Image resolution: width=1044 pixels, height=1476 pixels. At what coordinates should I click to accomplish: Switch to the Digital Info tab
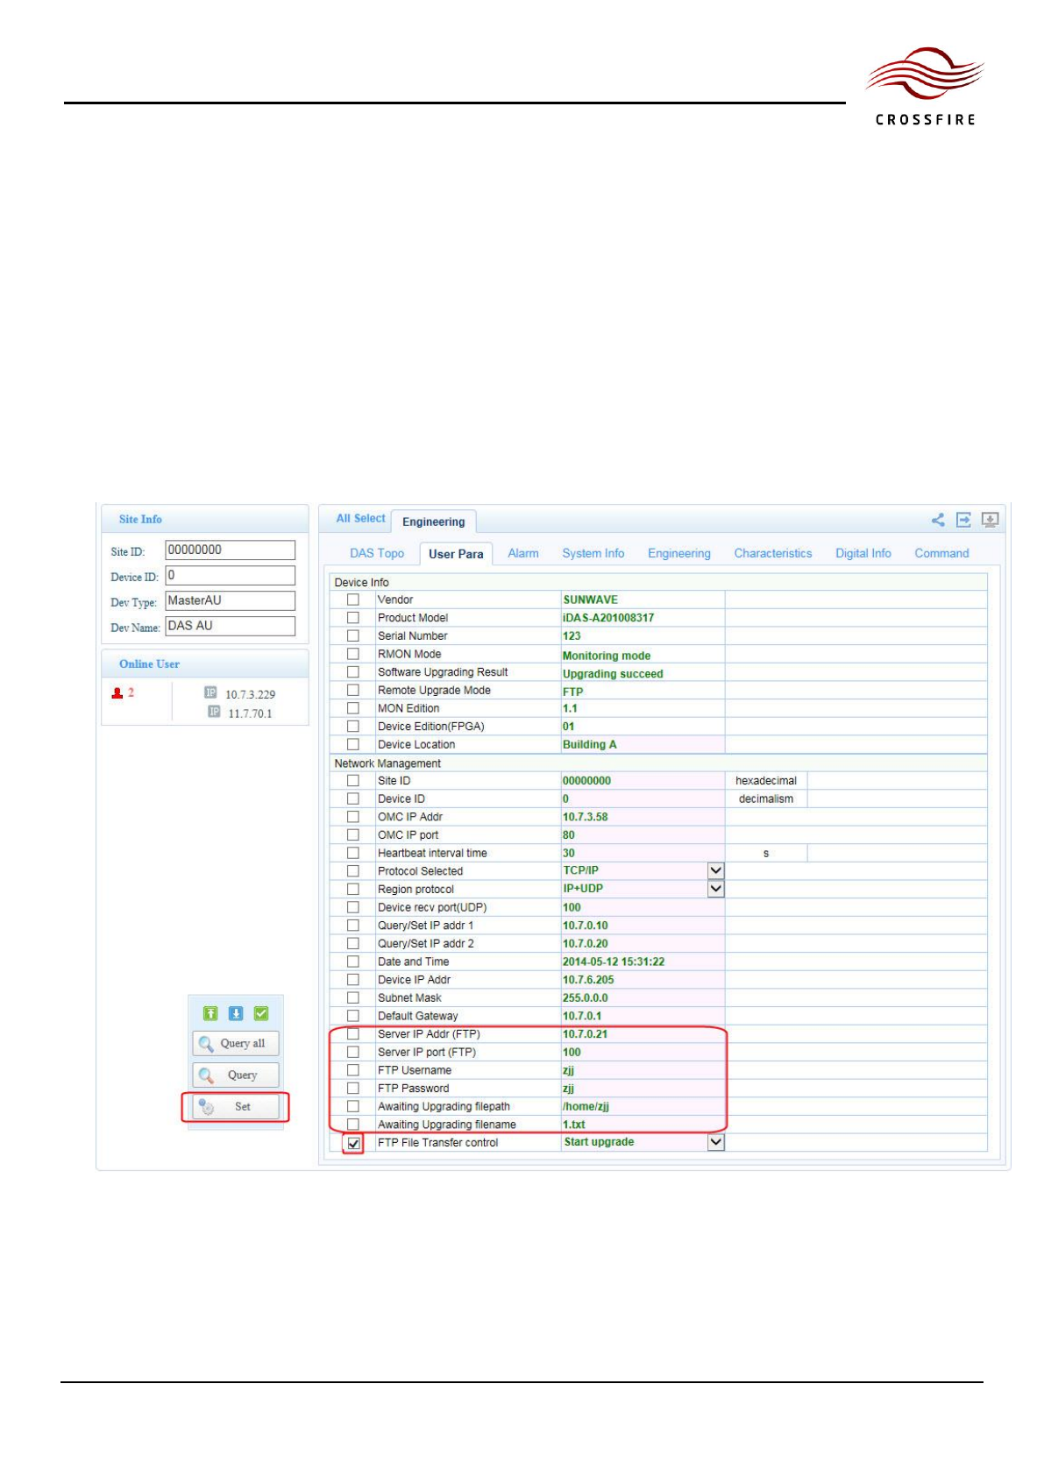[863, 553]
